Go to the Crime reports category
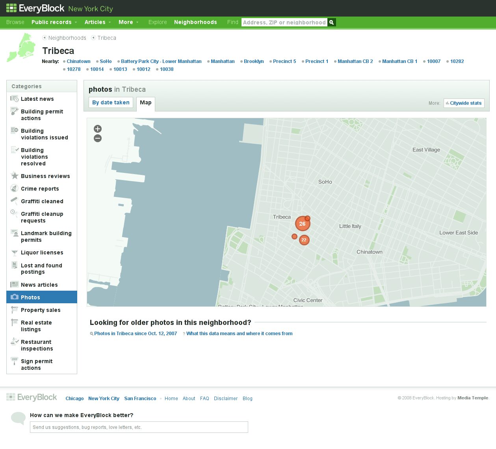The image size is (496, 449). pos(40,189)
